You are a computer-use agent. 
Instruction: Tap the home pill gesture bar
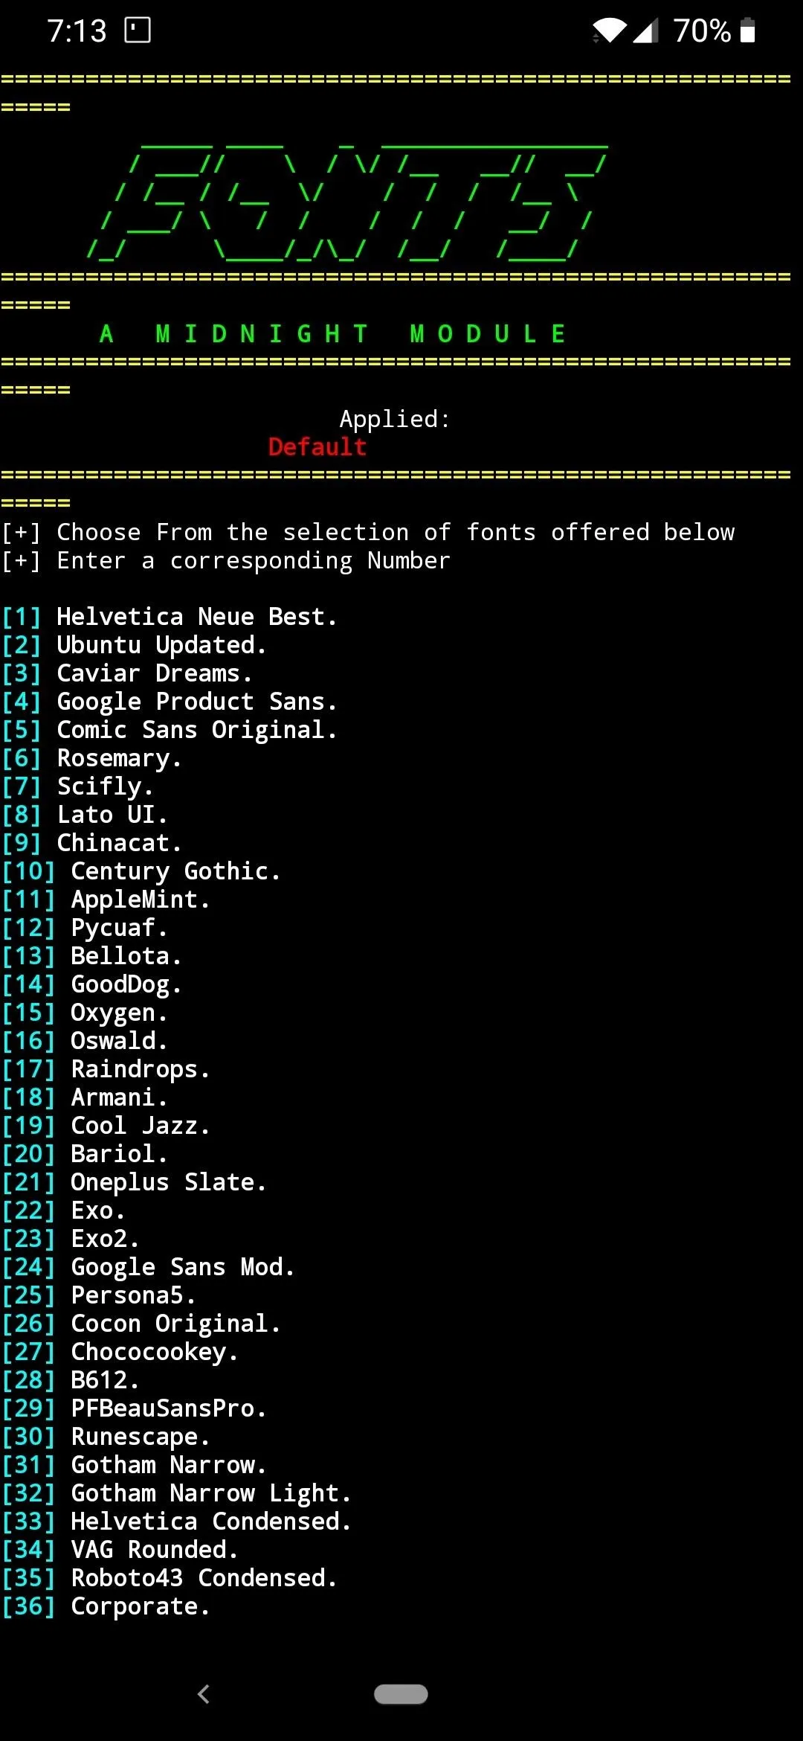[x=401, y=1693]
